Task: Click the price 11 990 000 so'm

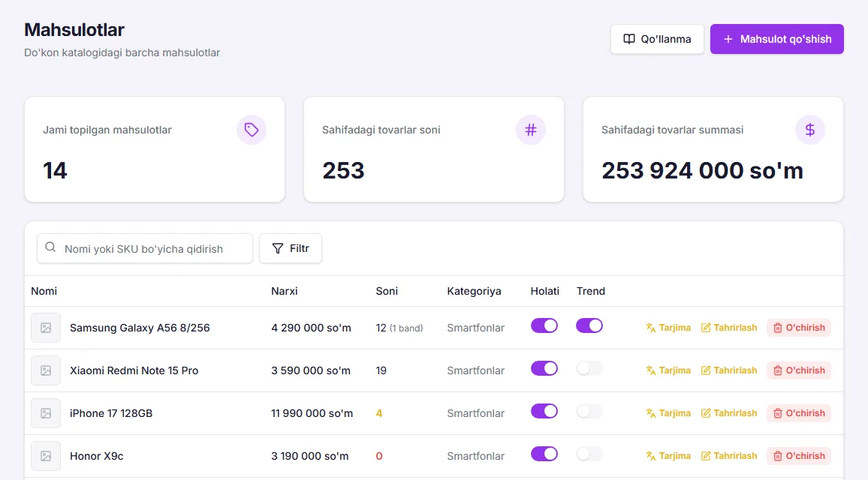Action: point(312,413)
